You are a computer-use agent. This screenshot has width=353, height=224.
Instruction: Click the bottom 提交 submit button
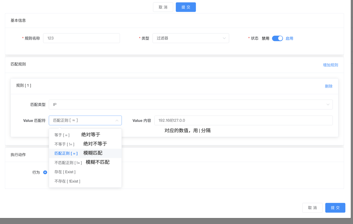click(335, 208)
